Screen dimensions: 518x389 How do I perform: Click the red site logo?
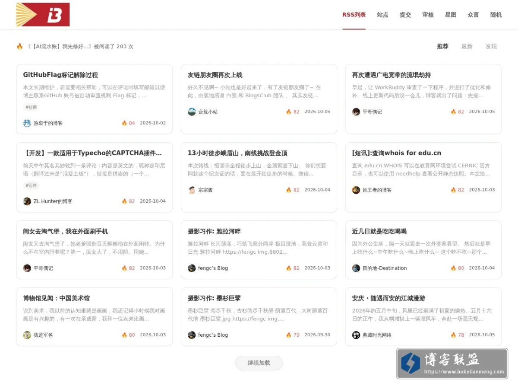pyautogui.click(x=43, y=15)
